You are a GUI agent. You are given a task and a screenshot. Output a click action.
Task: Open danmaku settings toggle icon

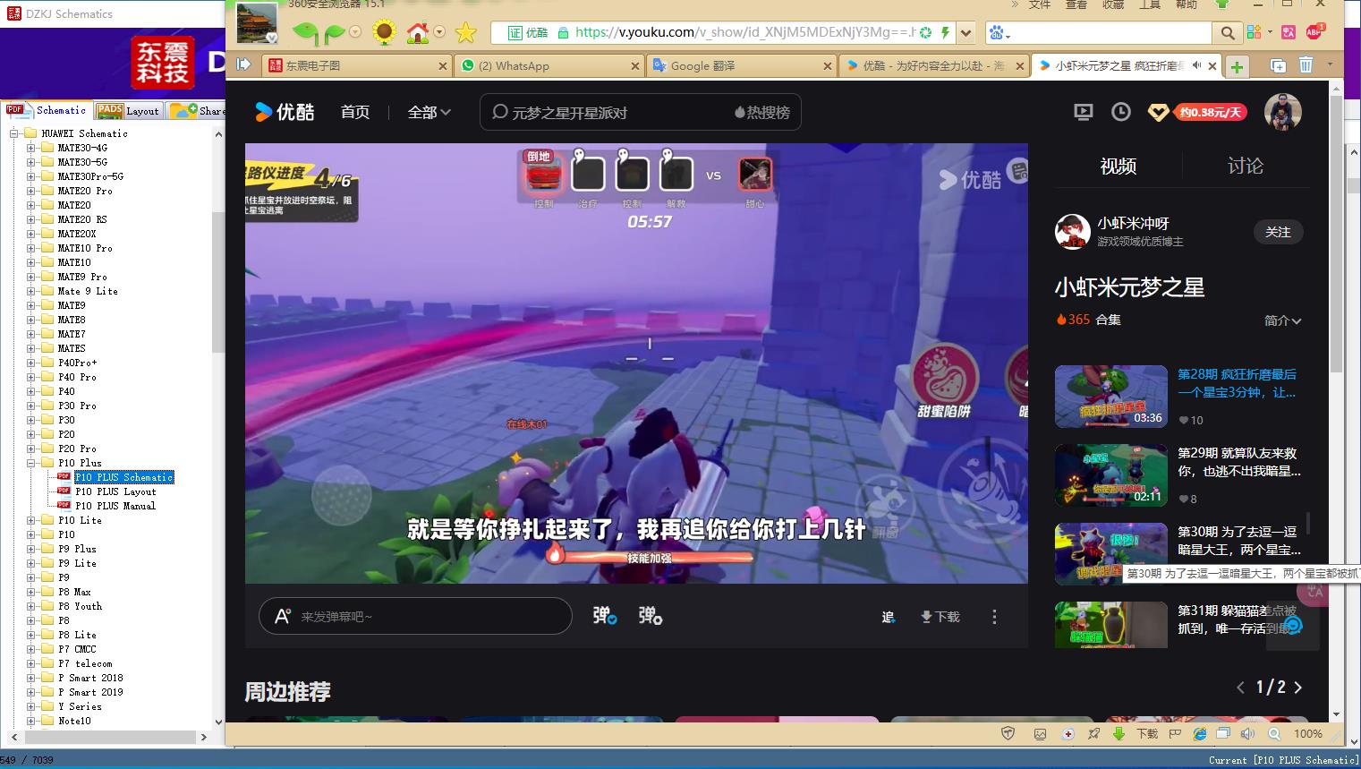(x=650, y=616)
